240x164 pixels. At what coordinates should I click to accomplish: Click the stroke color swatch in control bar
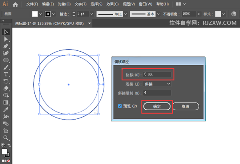[48, 14]
